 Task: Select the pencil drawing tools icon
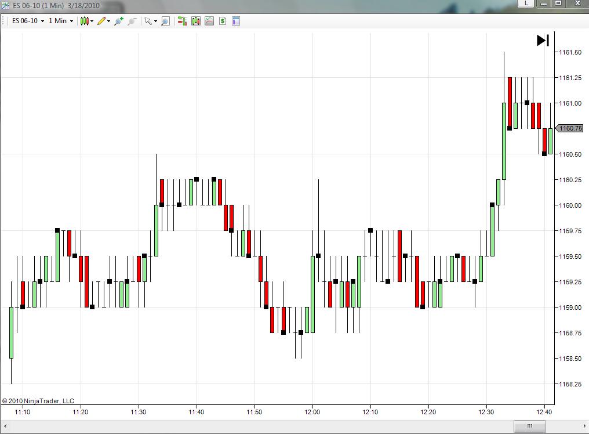101,21
